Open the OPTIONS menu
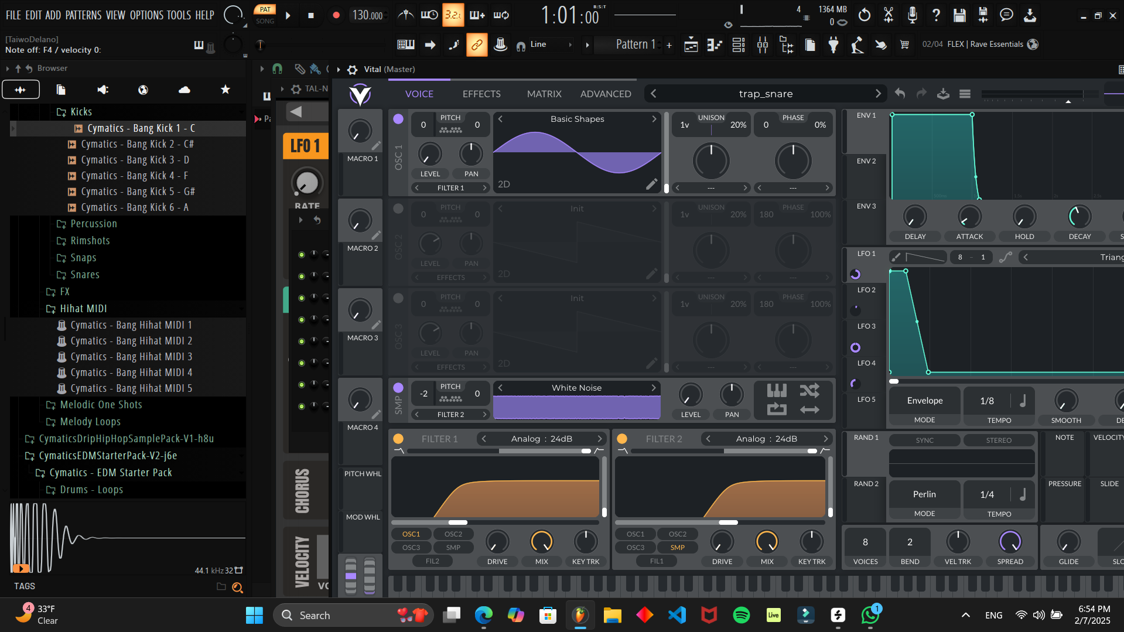 coord(146,15)
